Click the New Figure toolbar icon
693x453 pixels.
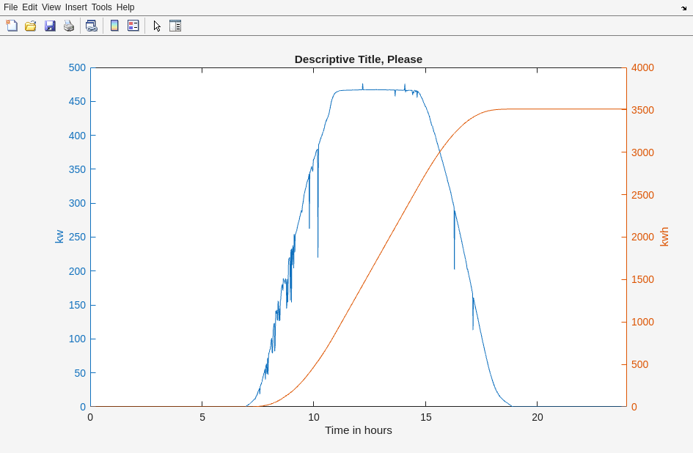click(x=12, y=26)
